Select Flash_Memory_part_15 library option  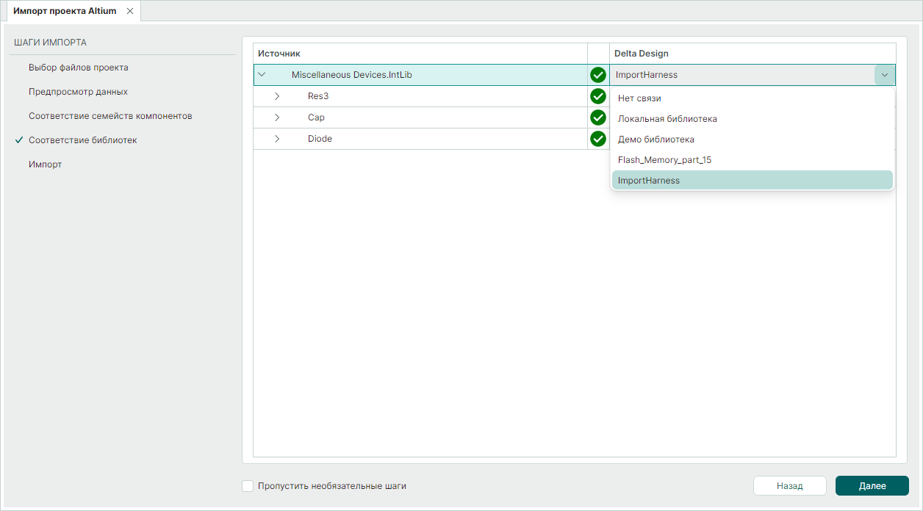click(x=664, y=160)
